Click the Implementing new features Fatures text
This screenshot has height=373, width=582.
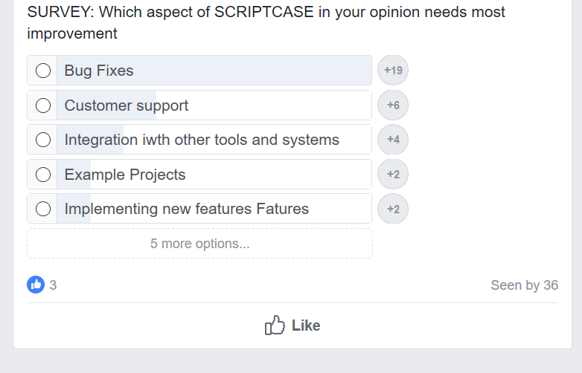coord(186,209)
